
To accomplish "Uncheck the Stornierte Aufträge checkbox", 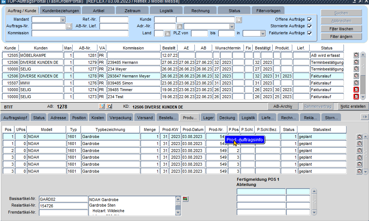I will (310, 26).
